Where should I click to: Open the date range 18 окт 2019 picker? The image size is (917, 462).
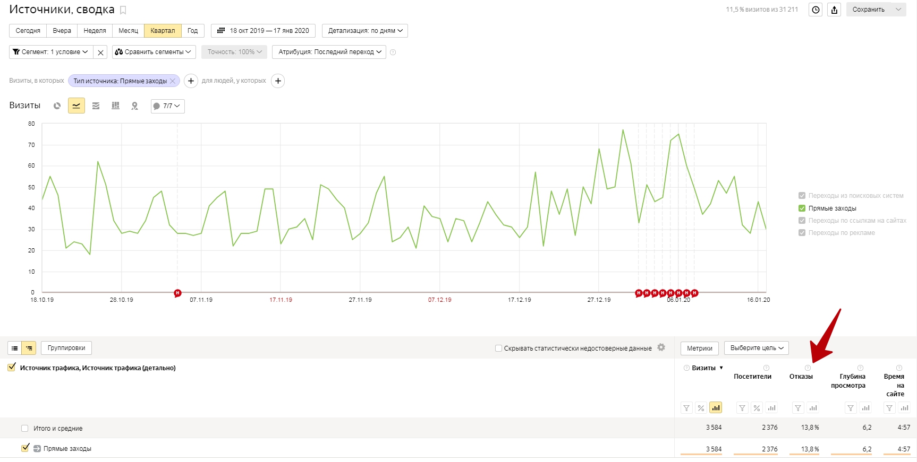coord(263,31)
